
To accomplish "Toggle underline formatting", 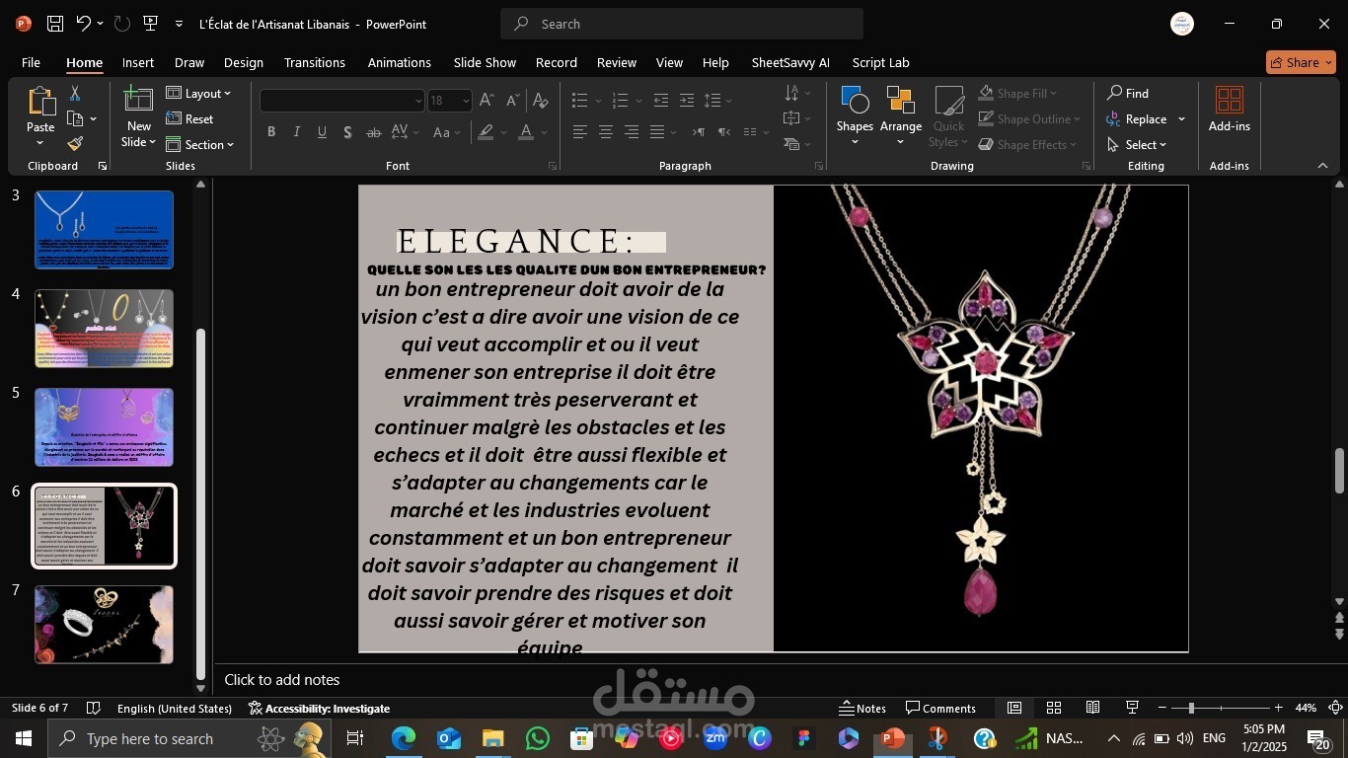I will (x=322, y=132).
